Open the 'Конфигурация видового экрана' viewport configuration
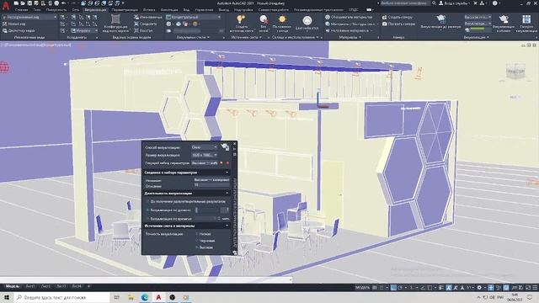 point(116,24)
